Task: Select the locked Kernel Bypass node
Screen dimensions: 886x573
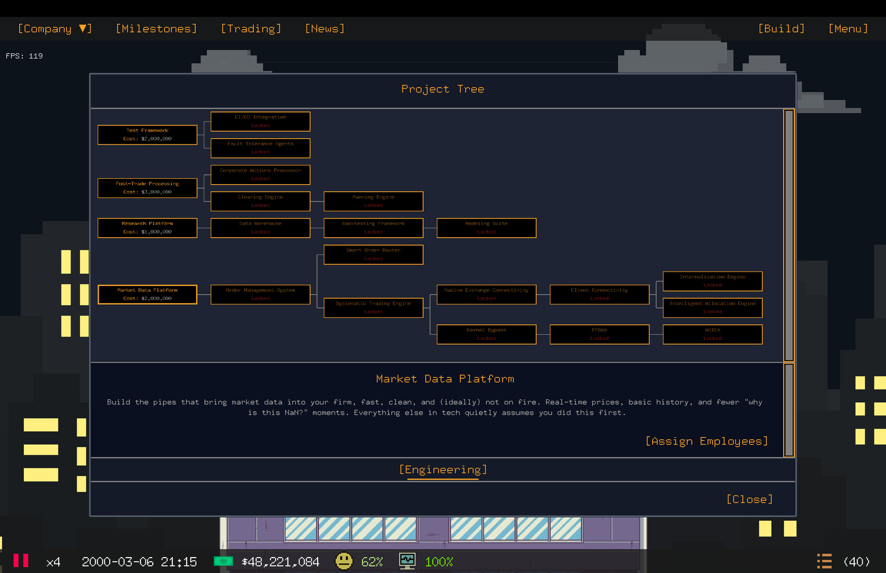Action: pos(486,334)
